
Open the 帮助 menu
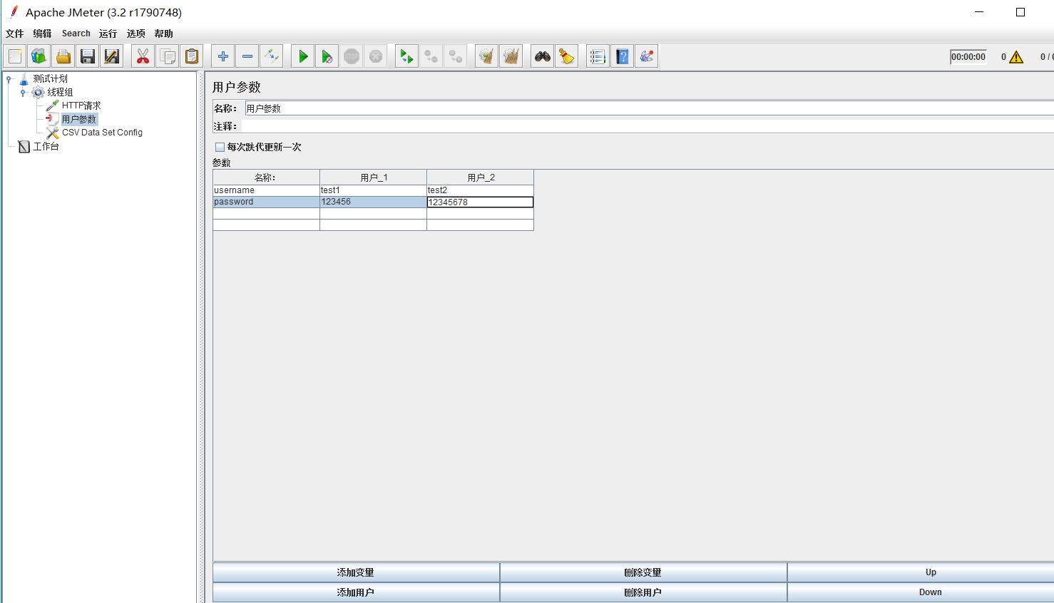tap(163, 33)
